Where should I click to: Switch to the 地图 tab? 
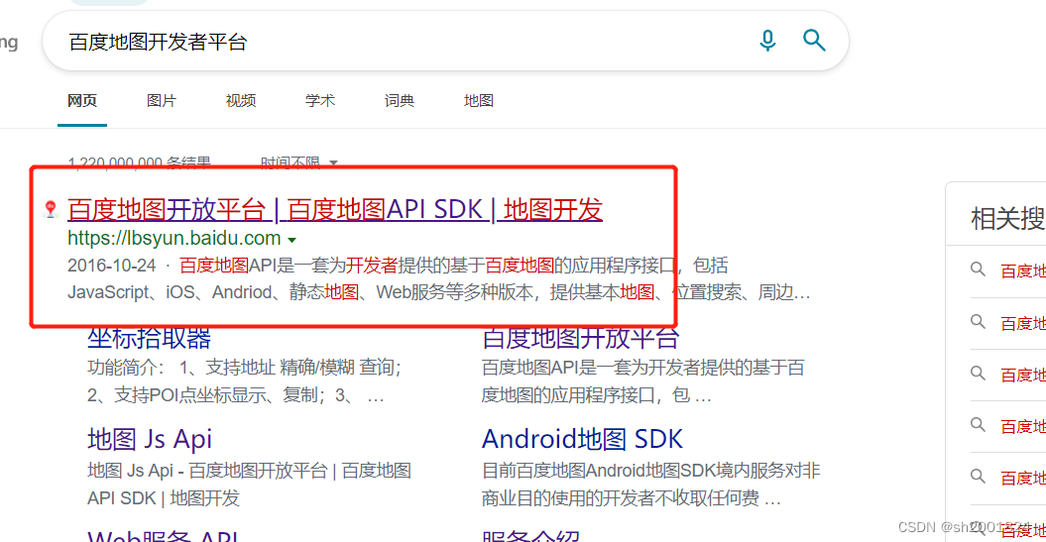479,101
